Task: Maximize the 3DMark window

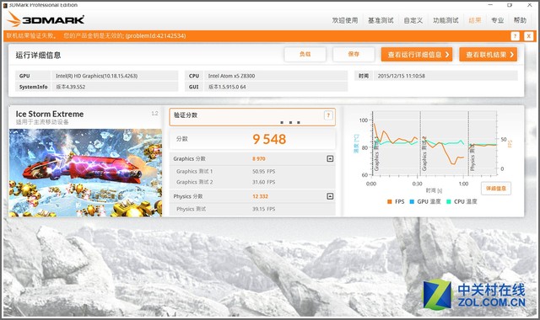Action: pos(510,5)
